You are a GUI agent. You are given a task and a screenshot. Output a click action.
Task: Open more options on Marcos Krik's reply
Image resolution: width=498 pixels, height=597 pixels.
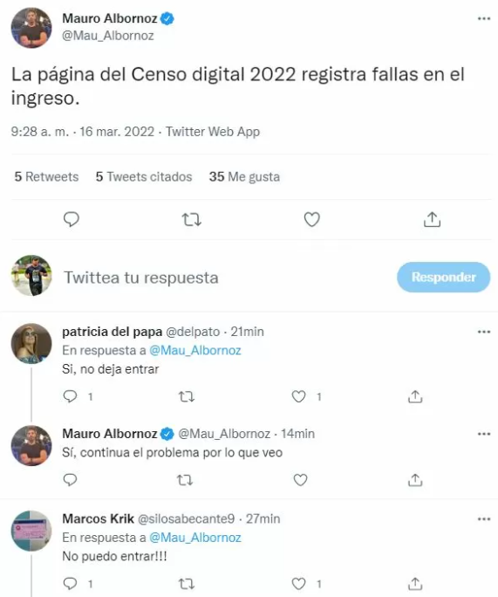pos(483,519)
